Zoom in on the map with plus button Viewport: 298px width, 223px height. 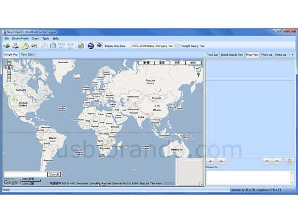(x=9, y=76)
